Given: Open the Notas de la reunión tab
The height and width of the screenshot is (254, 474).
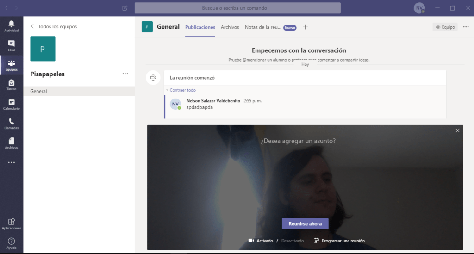Looking at the screenshot, I should coord(263,27).
